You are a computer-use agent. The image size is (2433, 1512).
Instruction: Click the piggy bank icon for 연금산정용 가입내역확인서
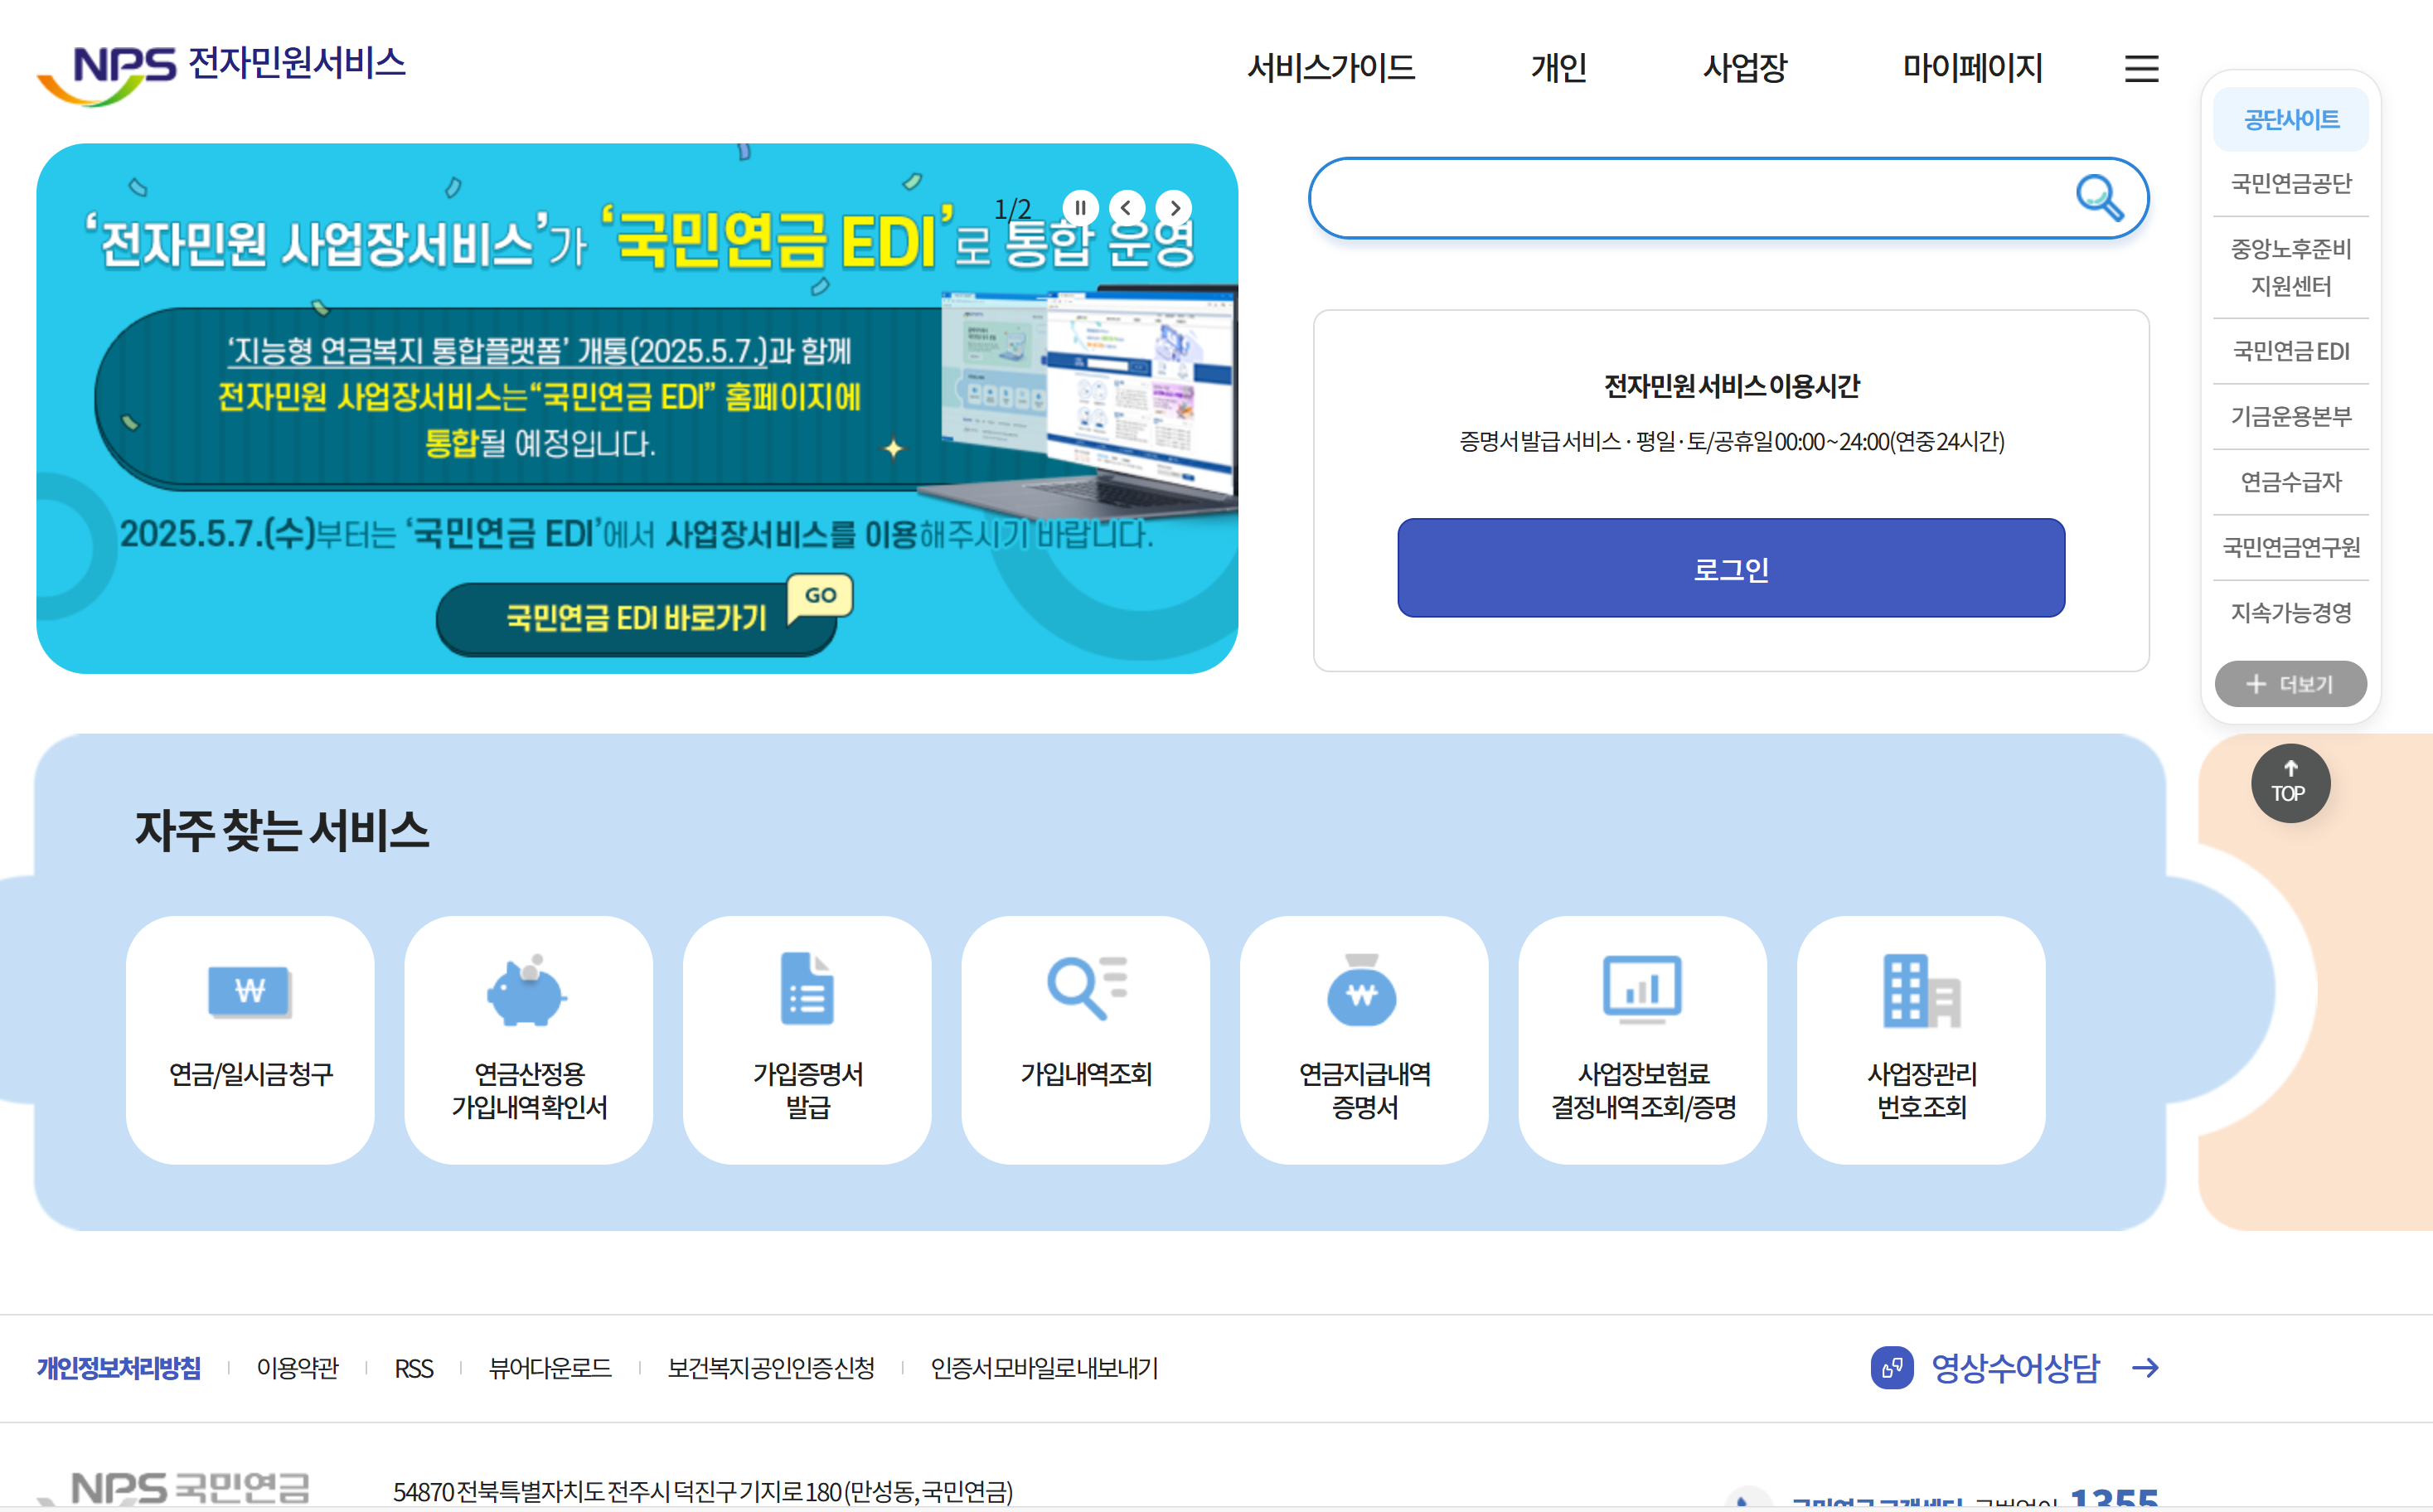coord(527,991)
